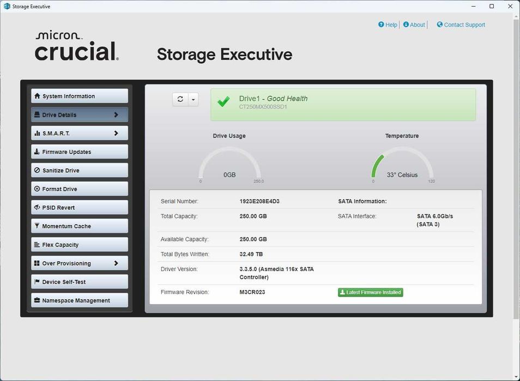This screenshot has width=520, height=381.
Task: Open Namespace Management
Action: pyautogui.click(x=80, y=300)
